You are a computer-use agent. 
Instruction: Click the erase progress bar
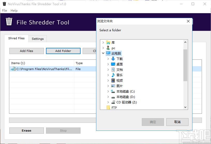[x=53, y=120]
